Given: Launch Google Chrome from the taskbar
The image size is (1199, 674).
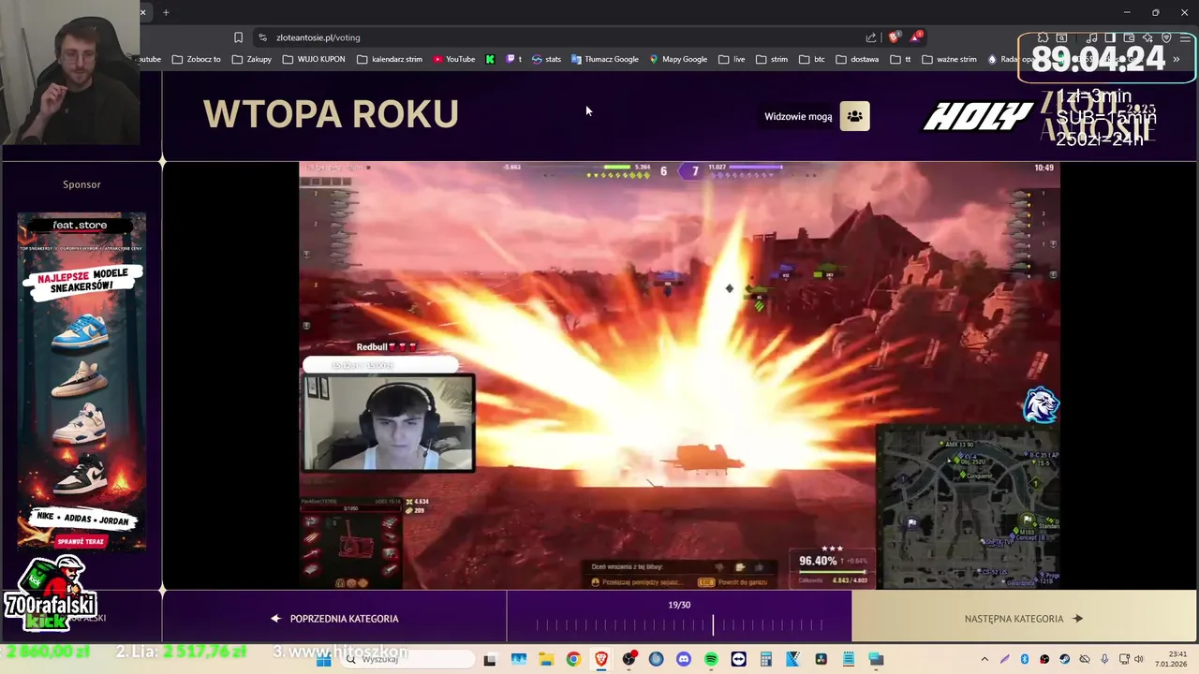Looking at the screenshot, I should point(573,659).
